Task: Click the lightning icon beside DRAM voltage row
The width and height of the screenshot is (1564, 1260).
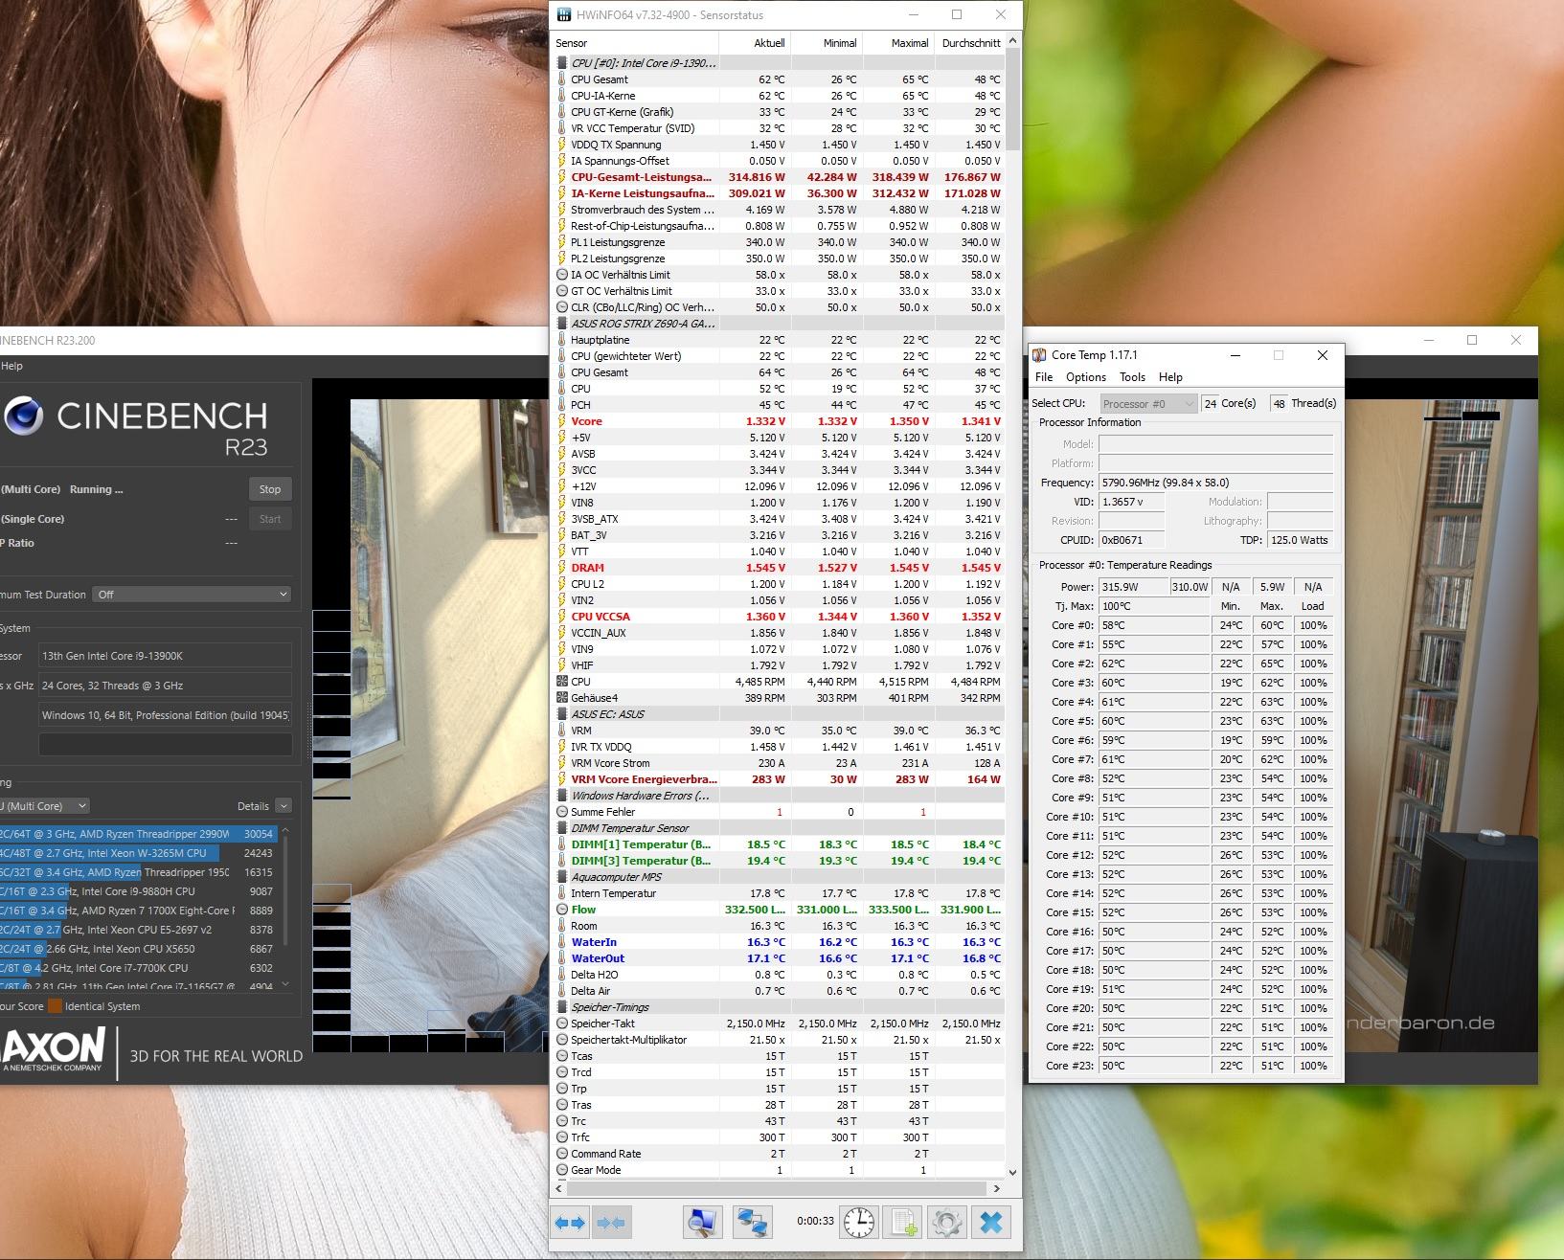Action: tap(562, 568)
